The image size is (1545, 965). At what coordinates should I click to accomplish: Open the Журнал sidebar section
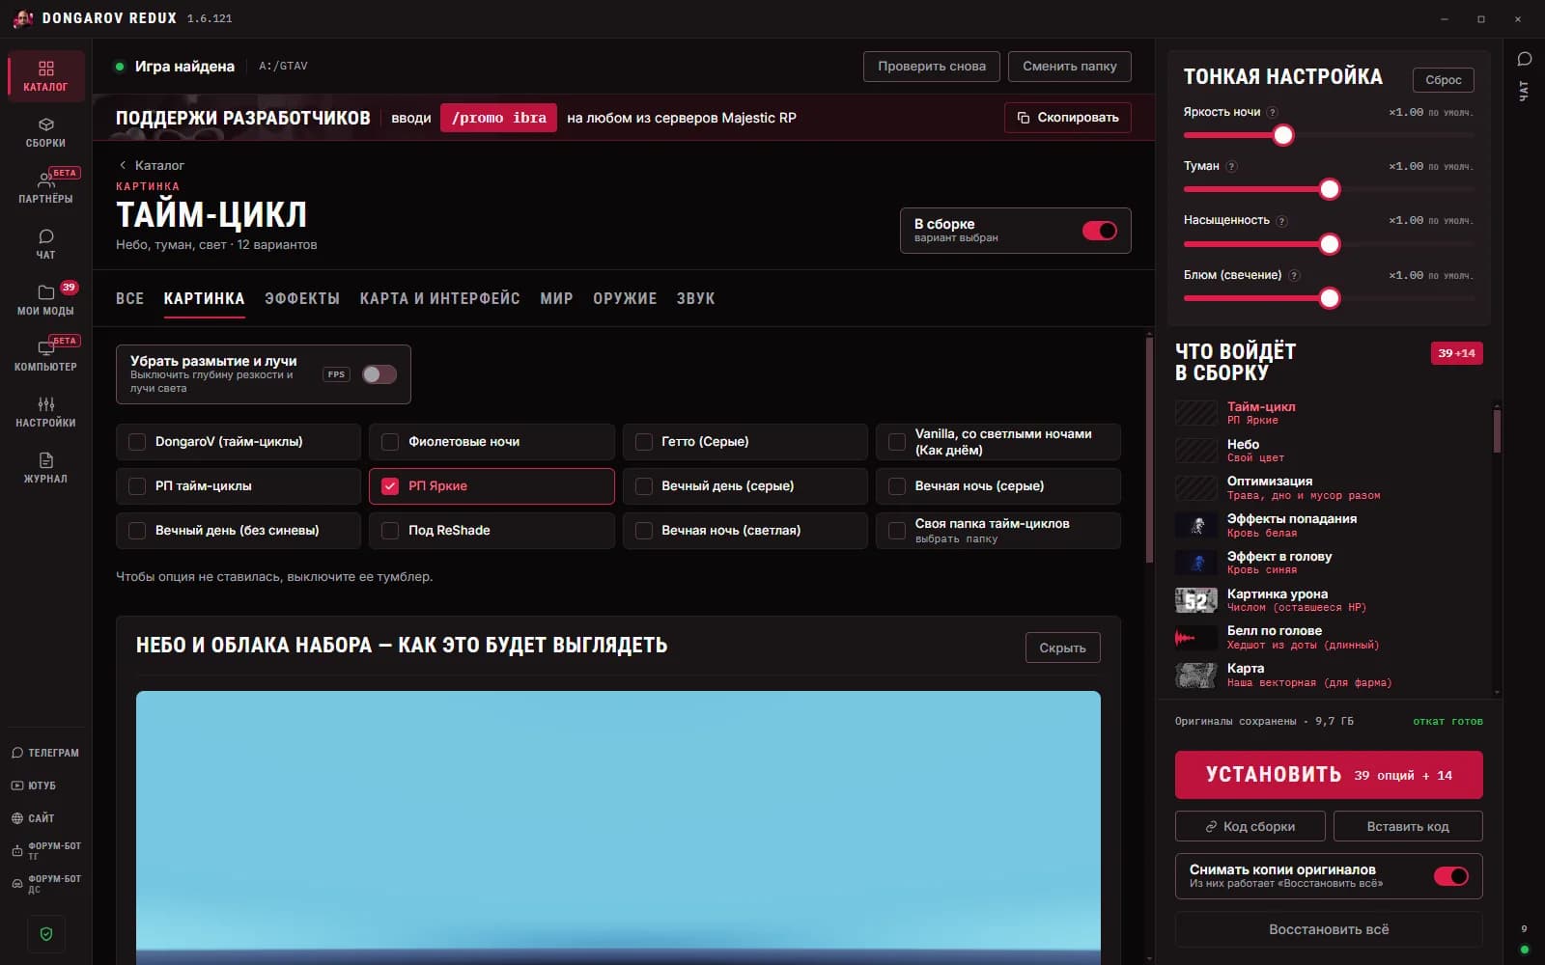pos(45,468)
